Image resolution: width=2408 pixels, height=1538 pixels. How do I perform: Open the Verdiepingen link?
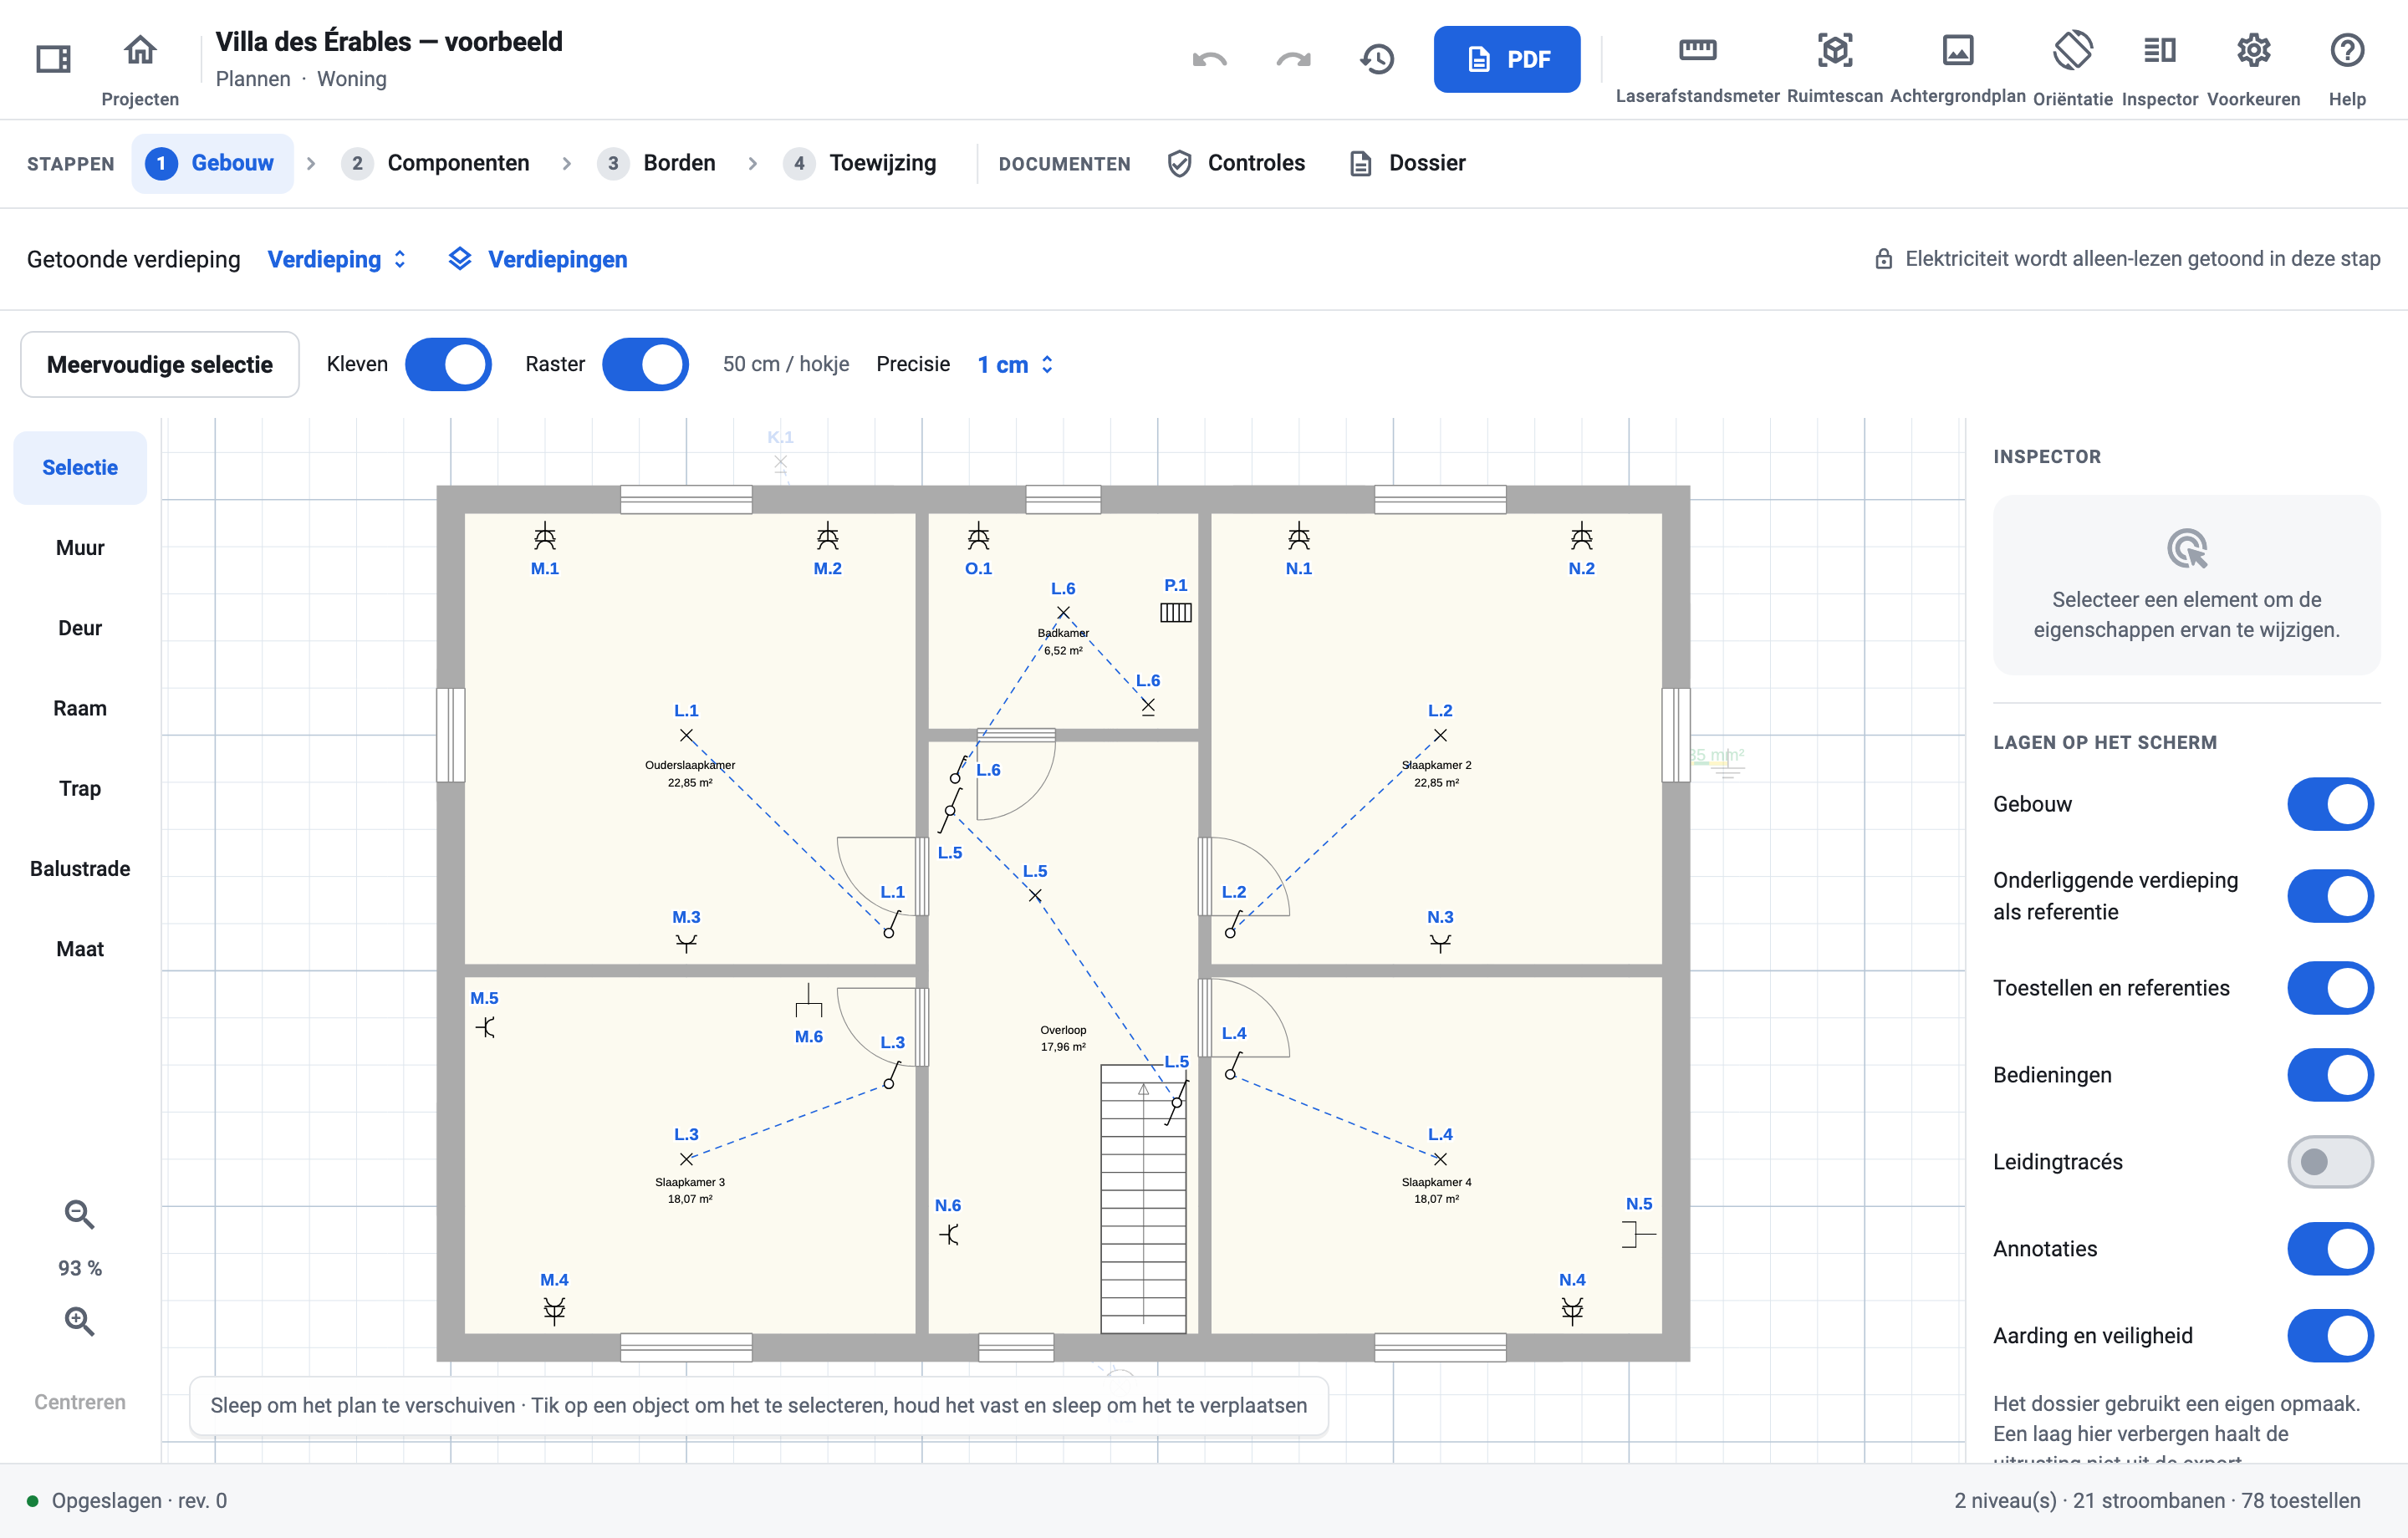538,259
